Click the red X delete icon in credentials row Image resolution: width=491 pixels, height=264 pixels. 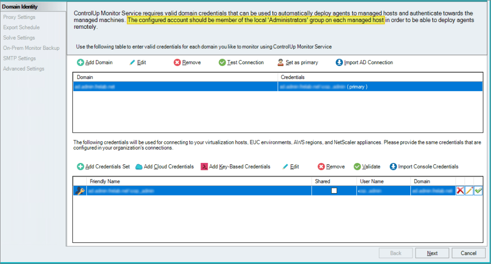pyautogui.click(x=460, y=191)
